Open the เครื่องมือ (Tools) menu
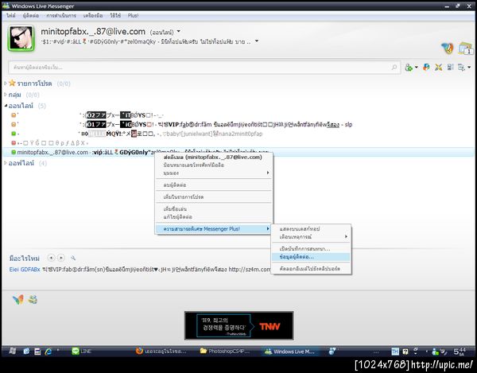 click(93, 16)
